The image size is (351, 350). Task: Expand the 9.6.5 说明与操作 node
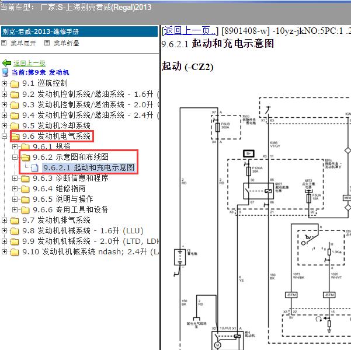(15, 199)
